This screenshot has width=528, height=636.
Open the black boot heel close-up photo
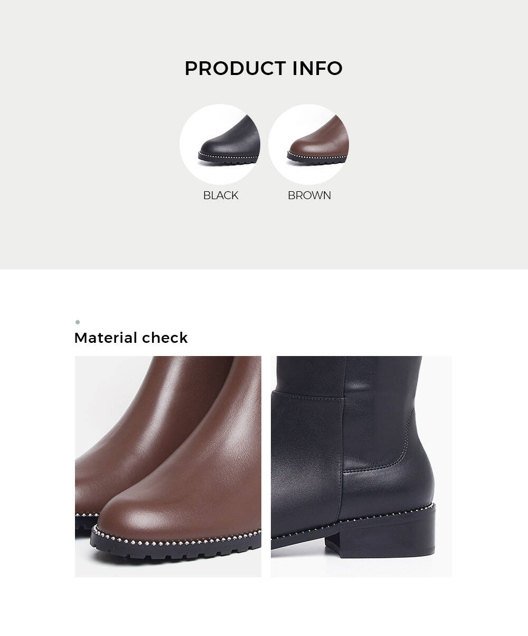(361, 466)
